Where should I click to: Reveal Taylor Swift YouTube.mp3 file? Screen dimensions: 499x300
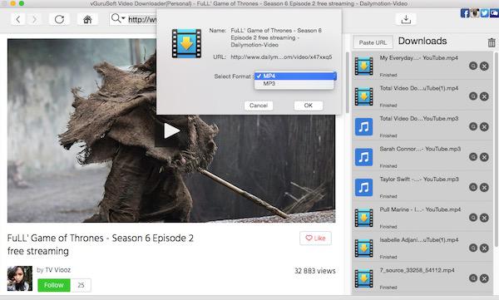(473, 187)
